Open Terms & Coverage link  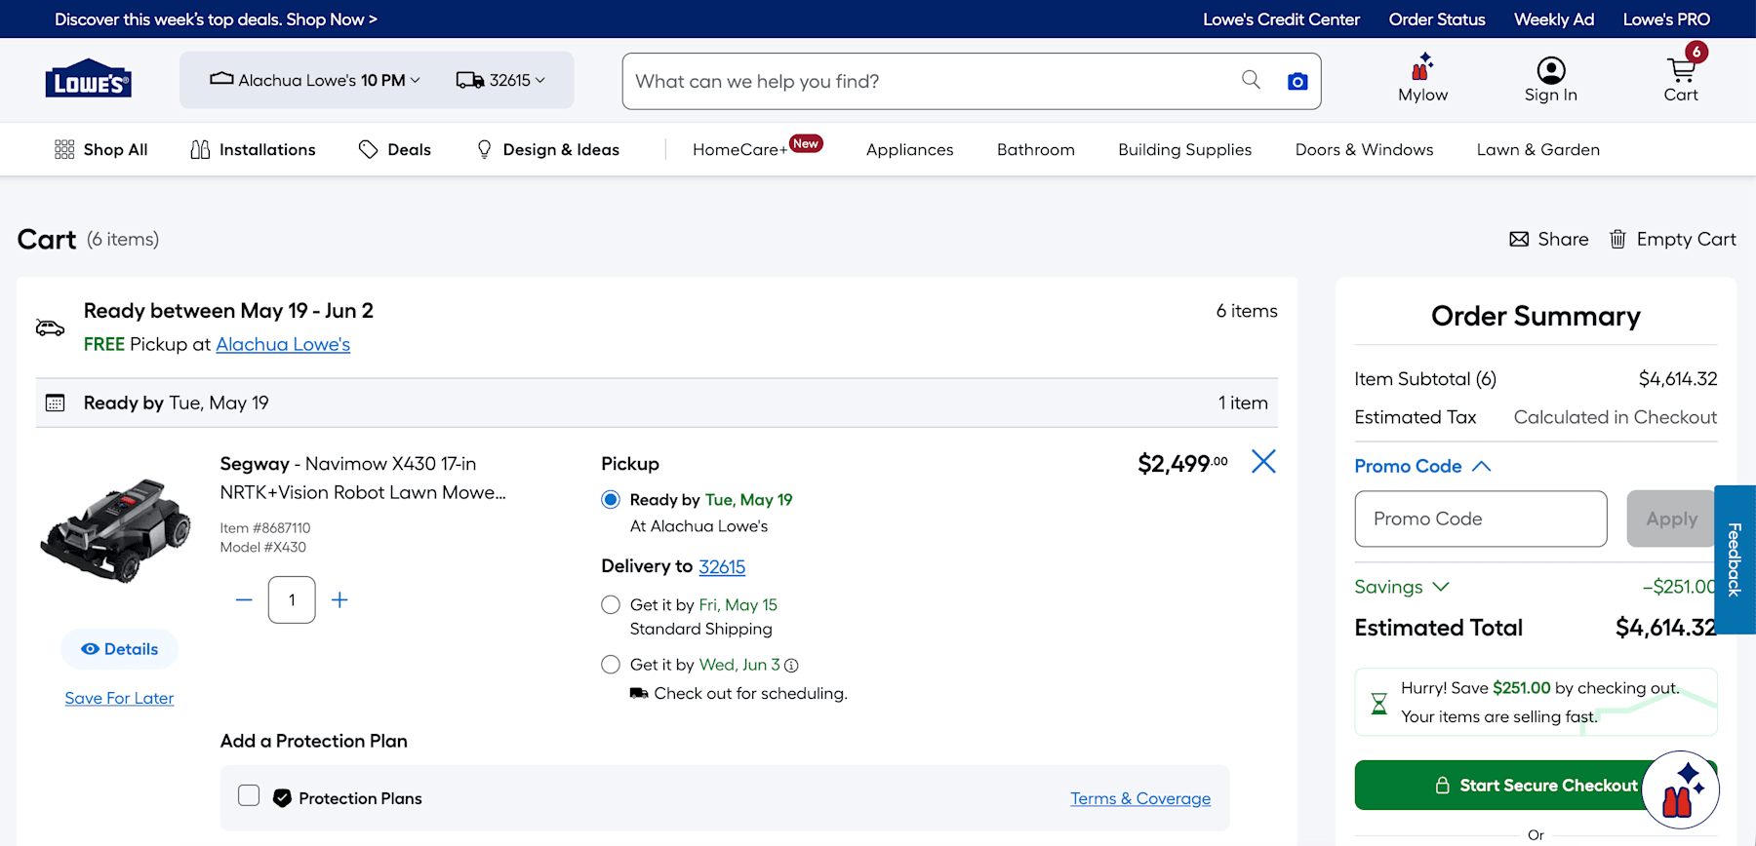click(x=1140, y=798)
